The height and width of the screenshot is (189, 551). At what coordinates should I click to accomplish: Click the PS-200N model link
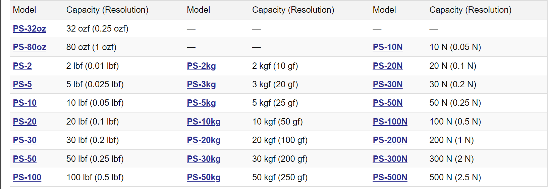(390, 140)
